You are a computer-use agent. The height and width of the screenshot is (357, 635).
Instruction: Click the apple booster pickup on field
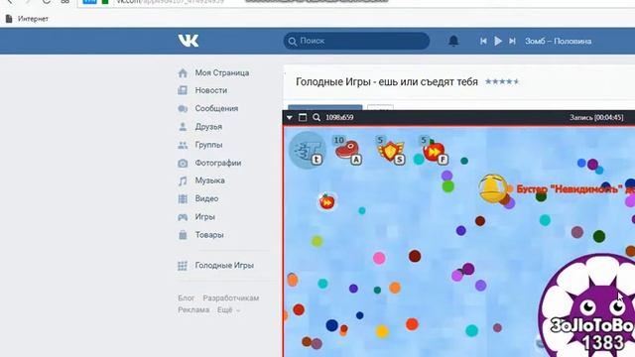point(326,201)
